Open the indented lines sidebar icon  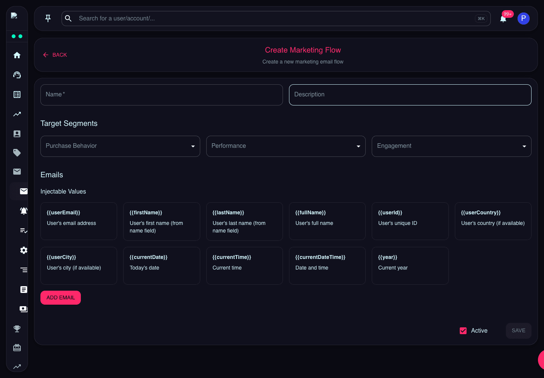pos(24,270)
